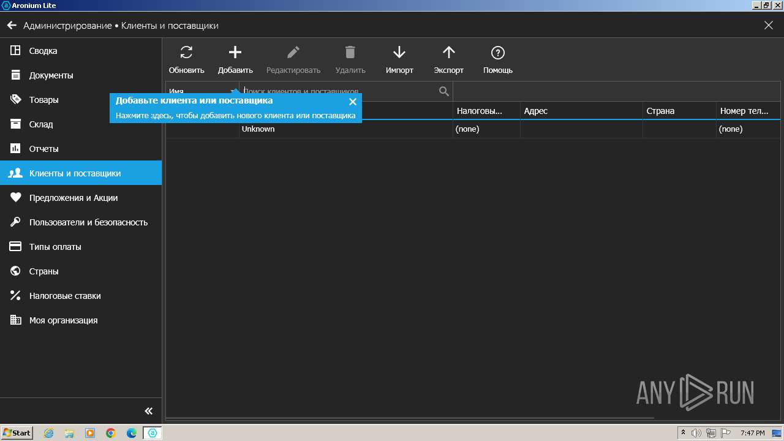
Task: Select Клиенты и поставщики sidebar item
Action: point(81,173)
